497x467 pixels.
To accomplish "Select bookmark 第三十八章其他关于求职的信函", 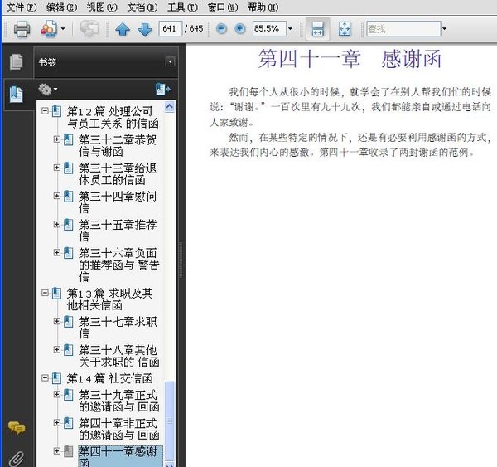I will tap(118, 356).
